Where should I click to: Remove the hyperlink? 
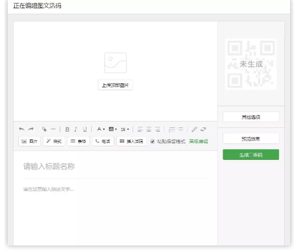point(203,129)
